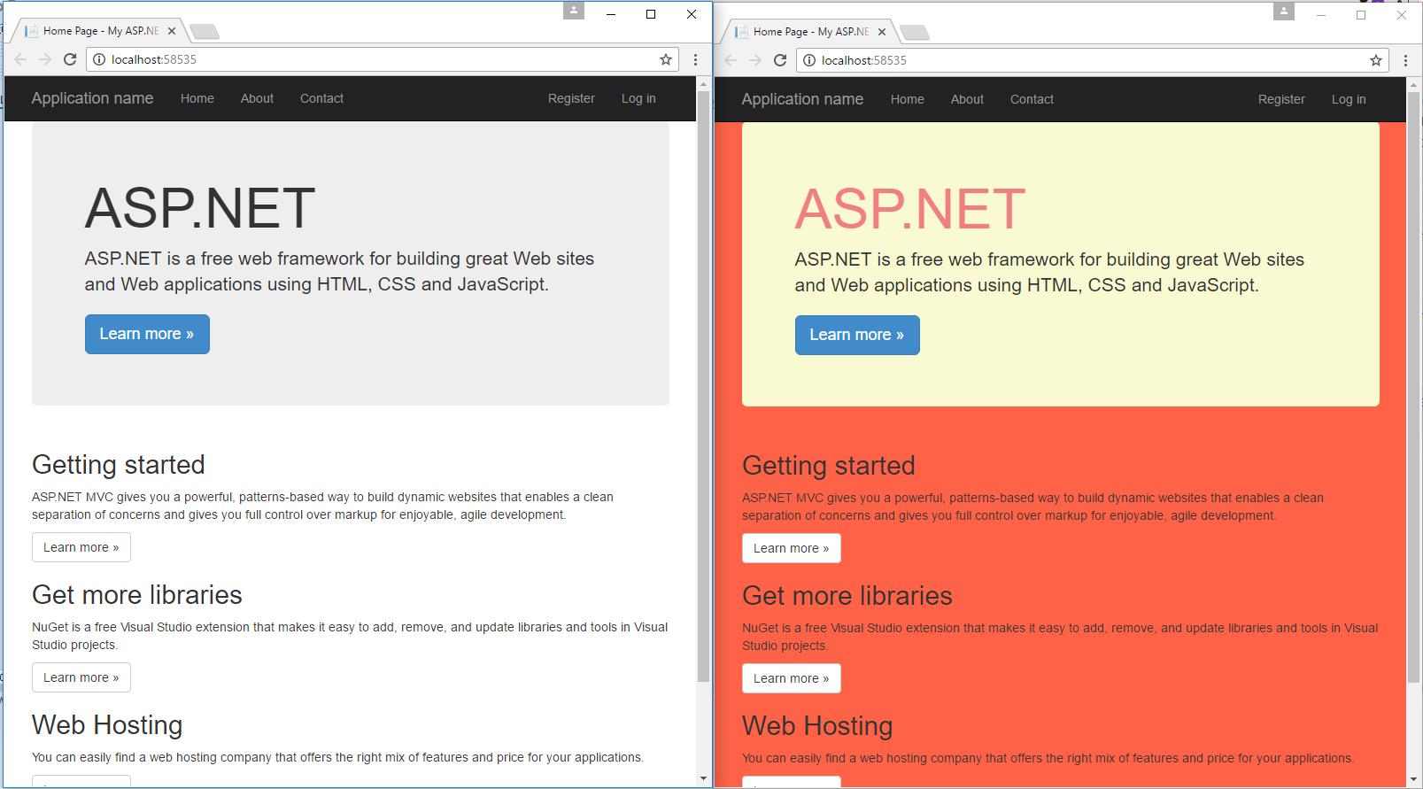Click Log in in the left window
The width and height of the screenshot is (1423, 789).
click(638, 98)
